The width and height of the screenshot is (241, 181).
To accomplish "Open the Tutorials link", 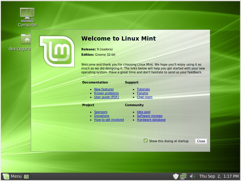I will tap(144, 89).
